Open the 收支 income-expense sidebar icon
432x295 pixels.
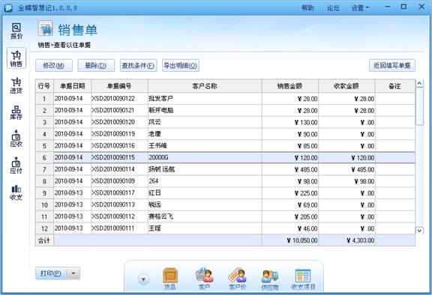point(16,192)
